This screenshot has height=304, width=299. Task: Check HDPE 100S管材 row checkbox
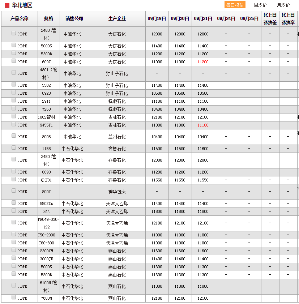coord(14,116)
